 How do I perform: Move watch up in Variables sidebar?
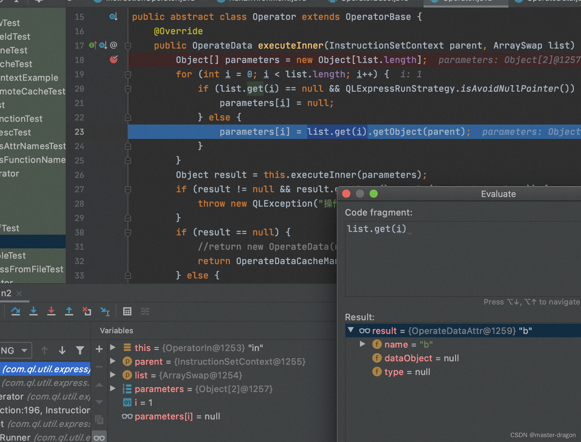pyautogui.click(x=99, y=385)
